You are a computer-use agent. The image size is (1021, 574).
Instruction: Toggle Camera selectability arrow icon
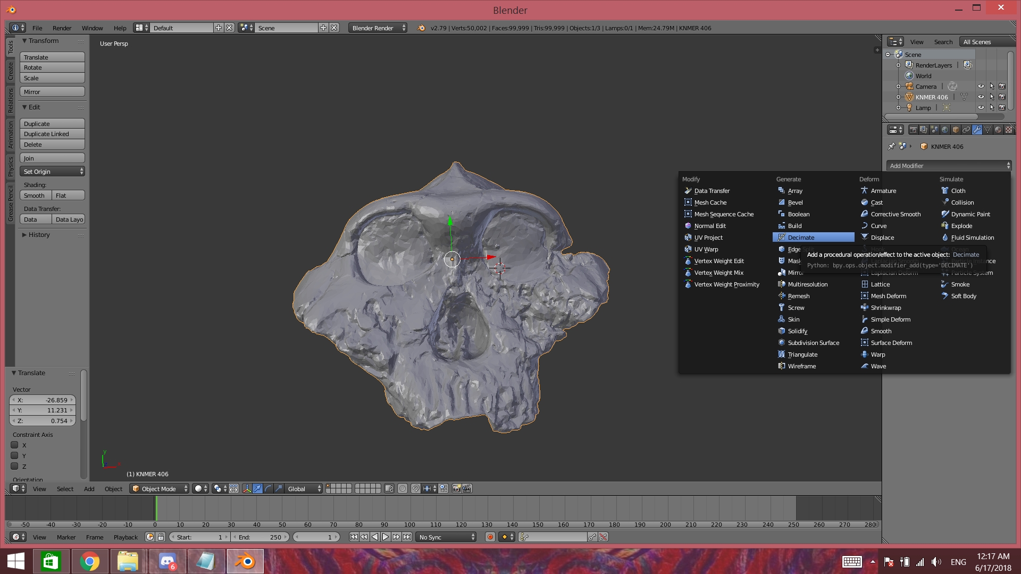click(x=992, y=86)
